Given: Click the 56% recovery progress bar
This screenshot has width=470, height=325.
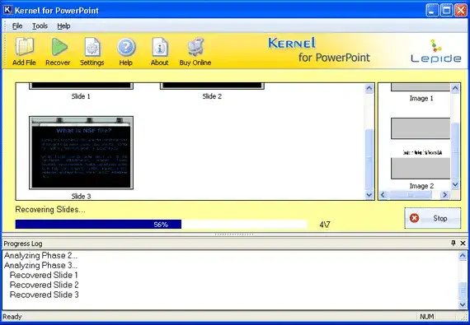Looking at the screenshot, I should (161, 225).
